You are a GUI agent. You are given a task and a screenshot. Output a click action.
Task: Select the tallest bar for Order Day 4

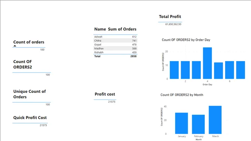coord(207,63)
